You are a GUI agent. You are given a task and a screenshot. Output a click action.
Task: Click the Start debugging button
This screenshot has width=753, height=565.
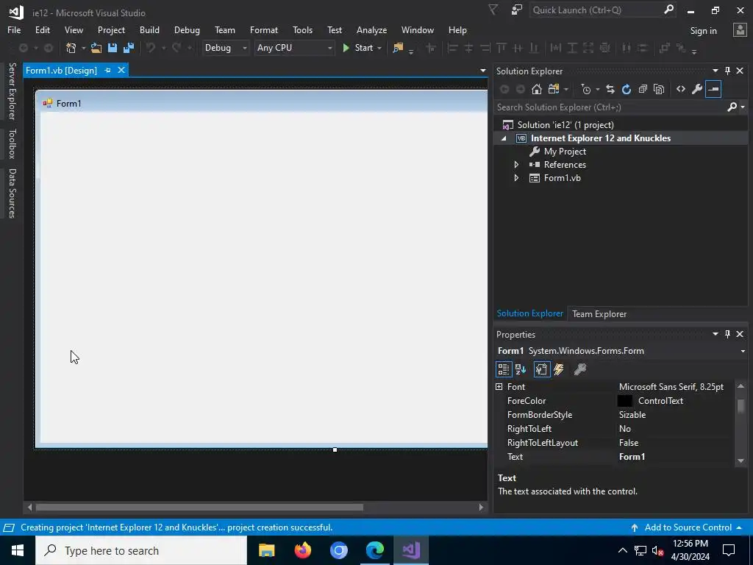click(358, 48)
